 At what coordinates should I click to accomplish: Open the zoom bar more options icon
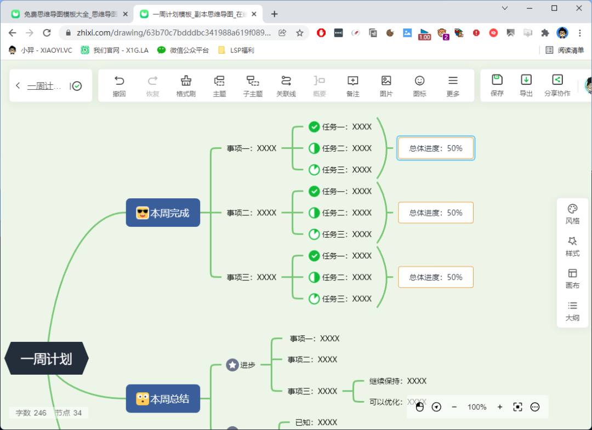click(x=535, y=407)
